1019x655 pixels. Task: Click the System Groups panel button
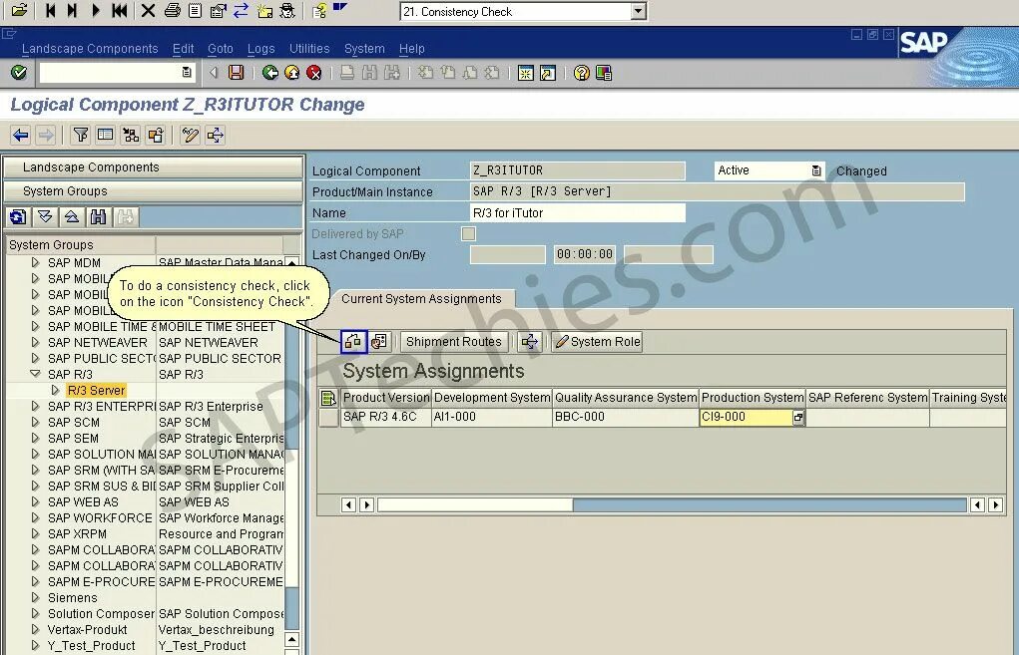pyautogui.click(x=154, y=191)
